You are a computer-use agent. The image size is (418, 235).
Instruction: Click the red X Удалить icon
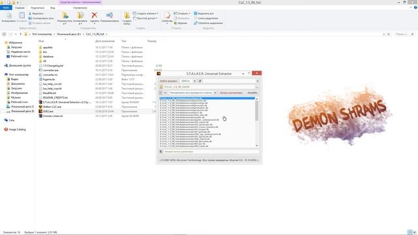(94, 16)
